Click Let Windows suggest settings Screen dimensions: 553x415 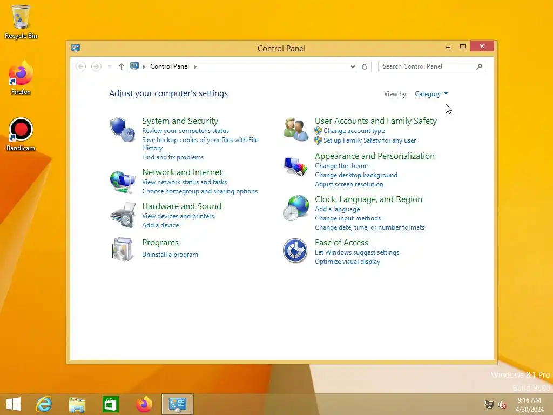point(357,252)
